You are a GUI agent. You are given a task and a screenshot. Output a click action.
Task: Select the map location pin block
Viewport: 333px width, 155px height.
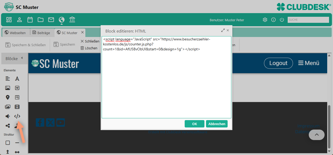pos(8,97)
